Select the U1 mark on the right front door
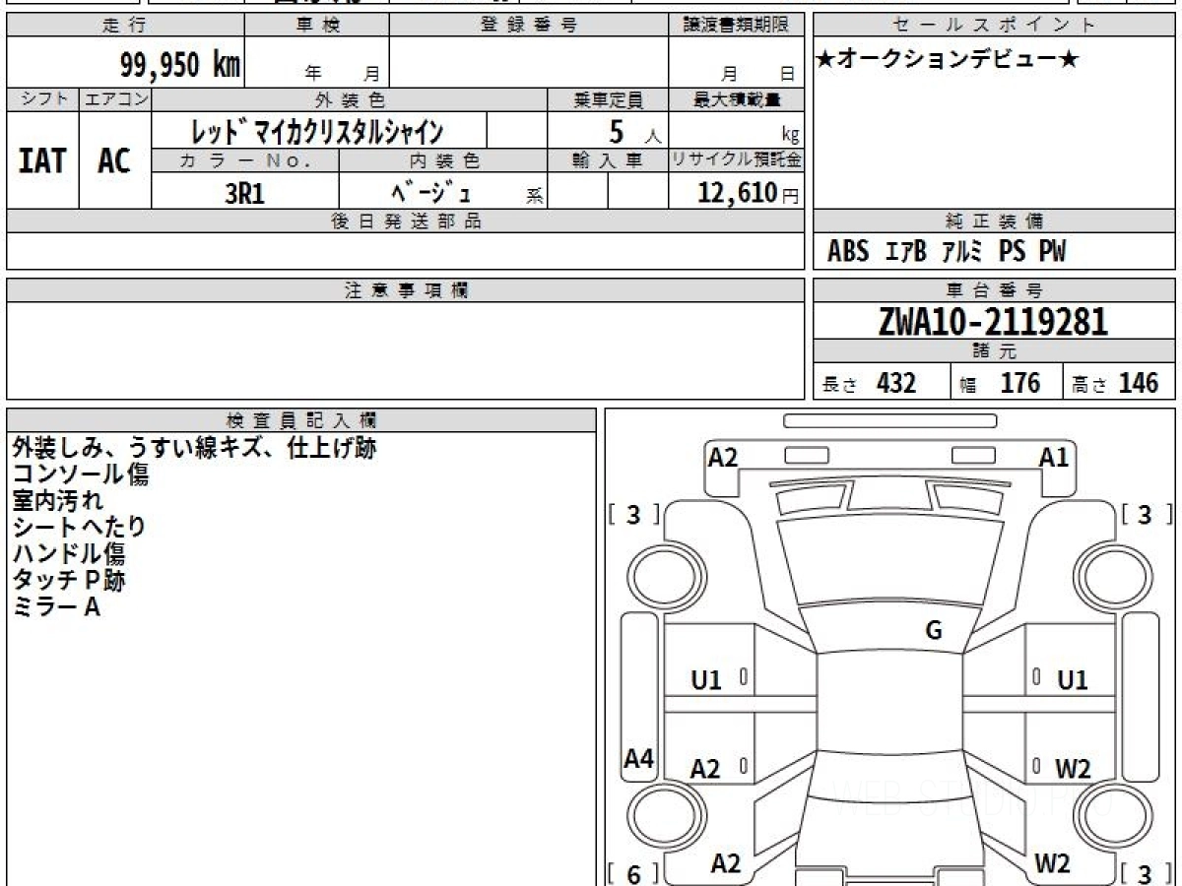The image size is (1182, 886). [1072, 679]
